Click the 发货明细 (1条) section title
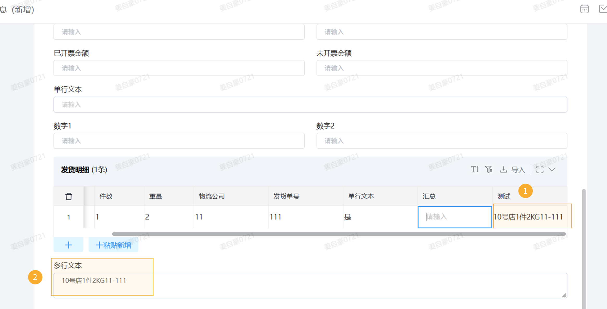Screen dimensions: 607x309 [84, 170]
